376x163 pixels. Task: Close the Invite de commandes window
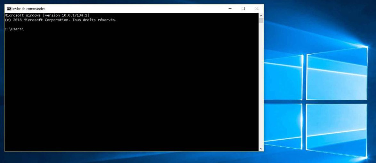click(x=257, y=9)
